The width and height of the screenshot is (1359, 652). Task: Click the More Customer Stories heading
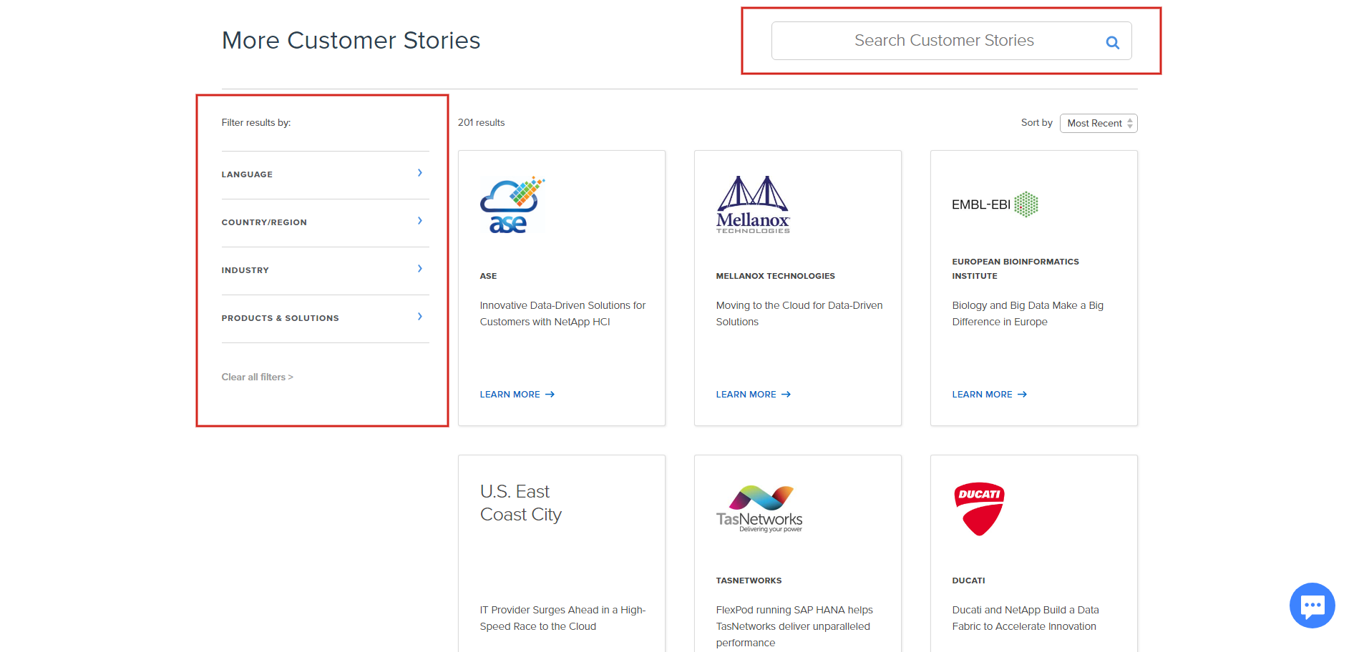click(x=351, y=41)
